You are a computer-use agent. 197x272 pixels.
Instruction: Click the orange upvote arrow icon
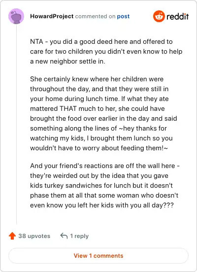pyautogui.click(x=12, y=236)
